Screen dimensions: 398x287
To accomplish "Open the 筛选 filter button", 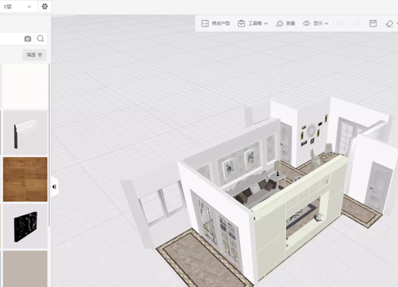I will coord(34,55).
